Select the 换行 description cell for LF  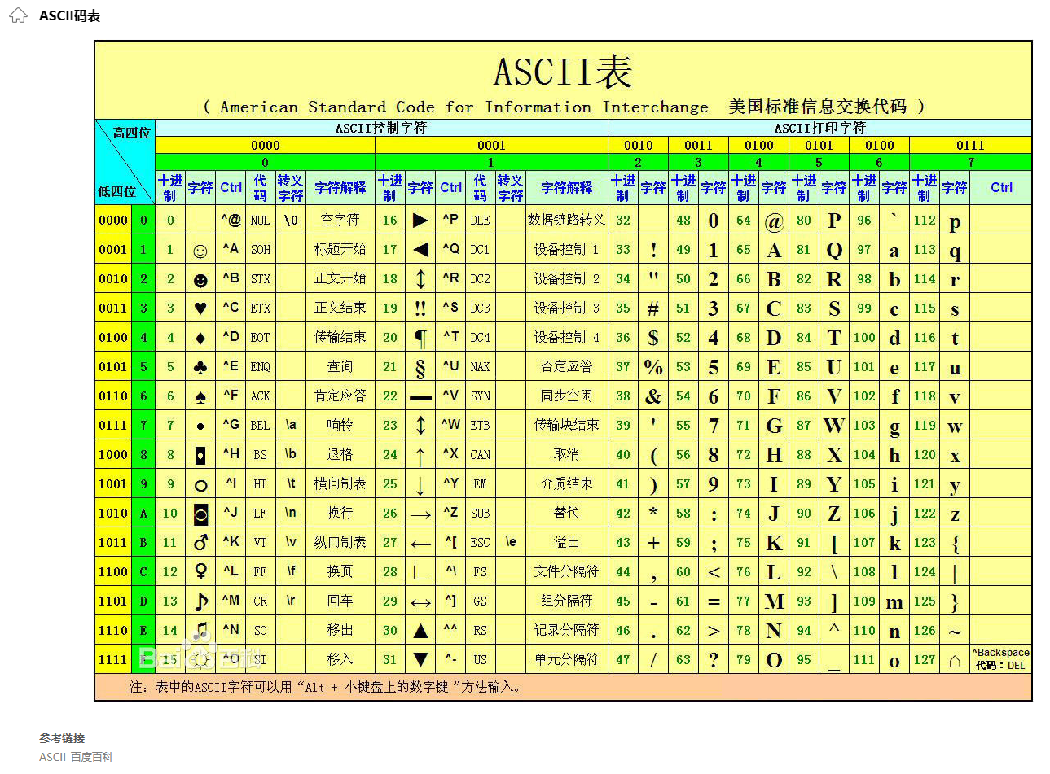tap(340, 513)
